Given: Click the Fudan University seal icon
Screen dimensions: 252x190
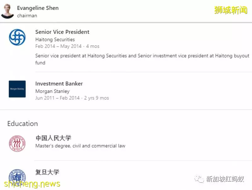Looking at the screenshot, I should pos(17,177).
